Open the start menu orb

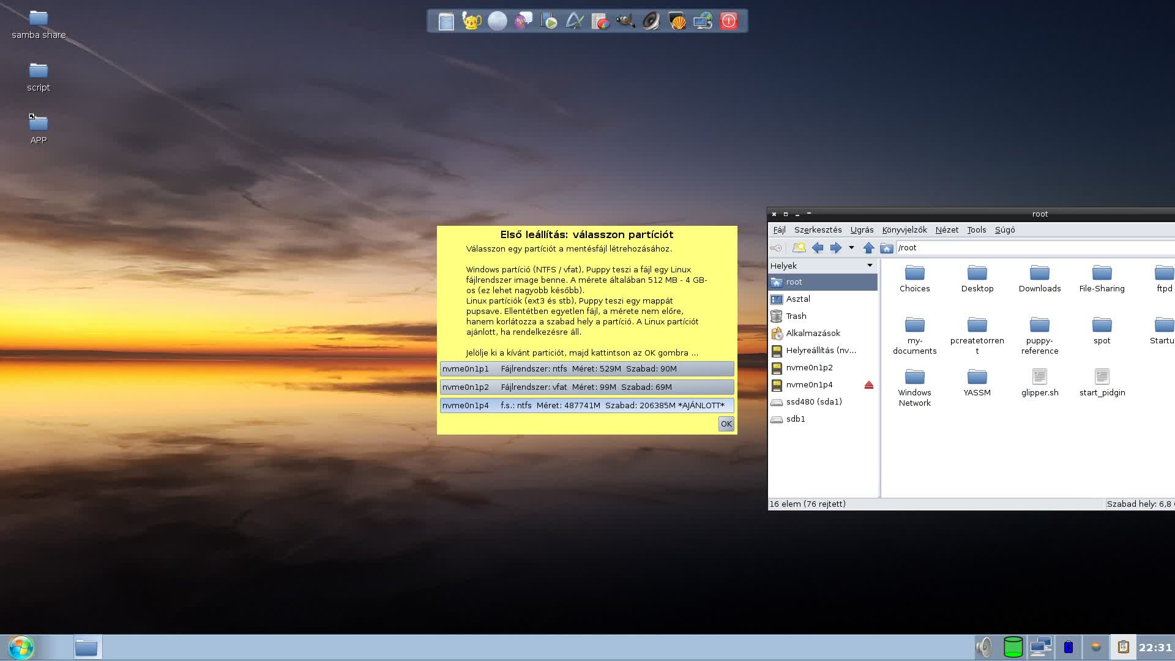tap(21, 648)
